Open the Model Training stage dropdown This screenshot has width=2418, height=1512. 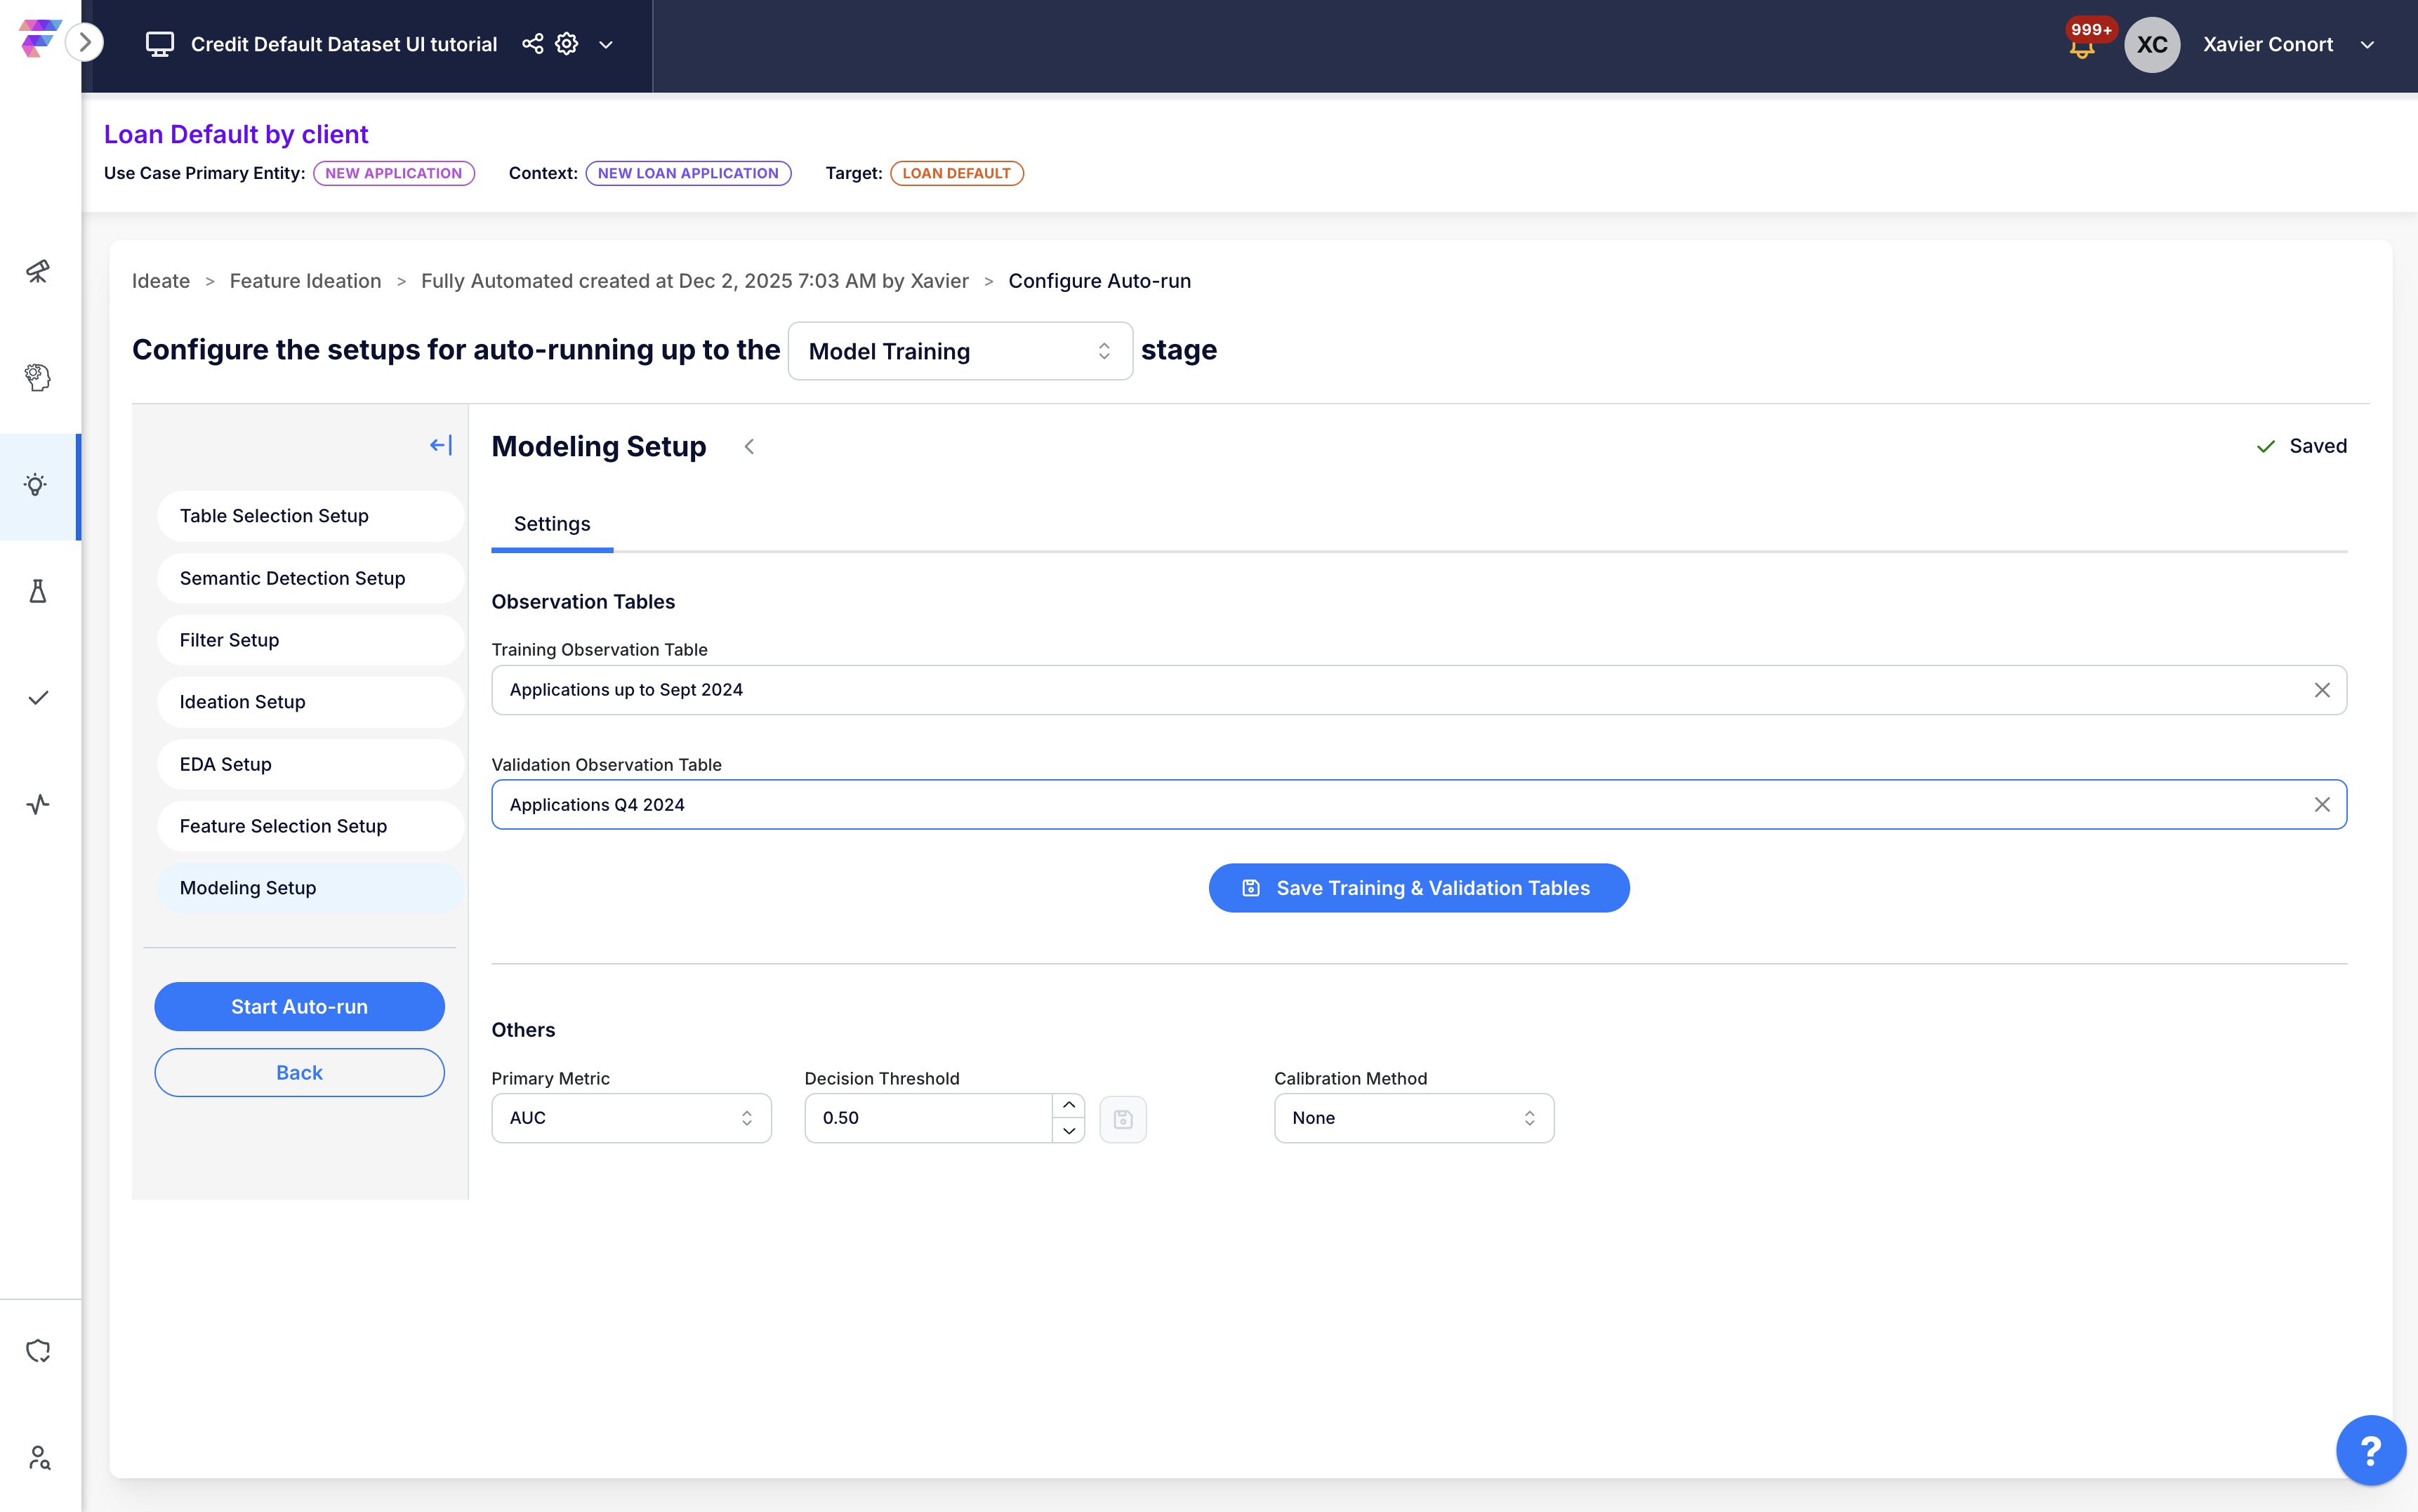pyautogui.click(x=959, y=351)
